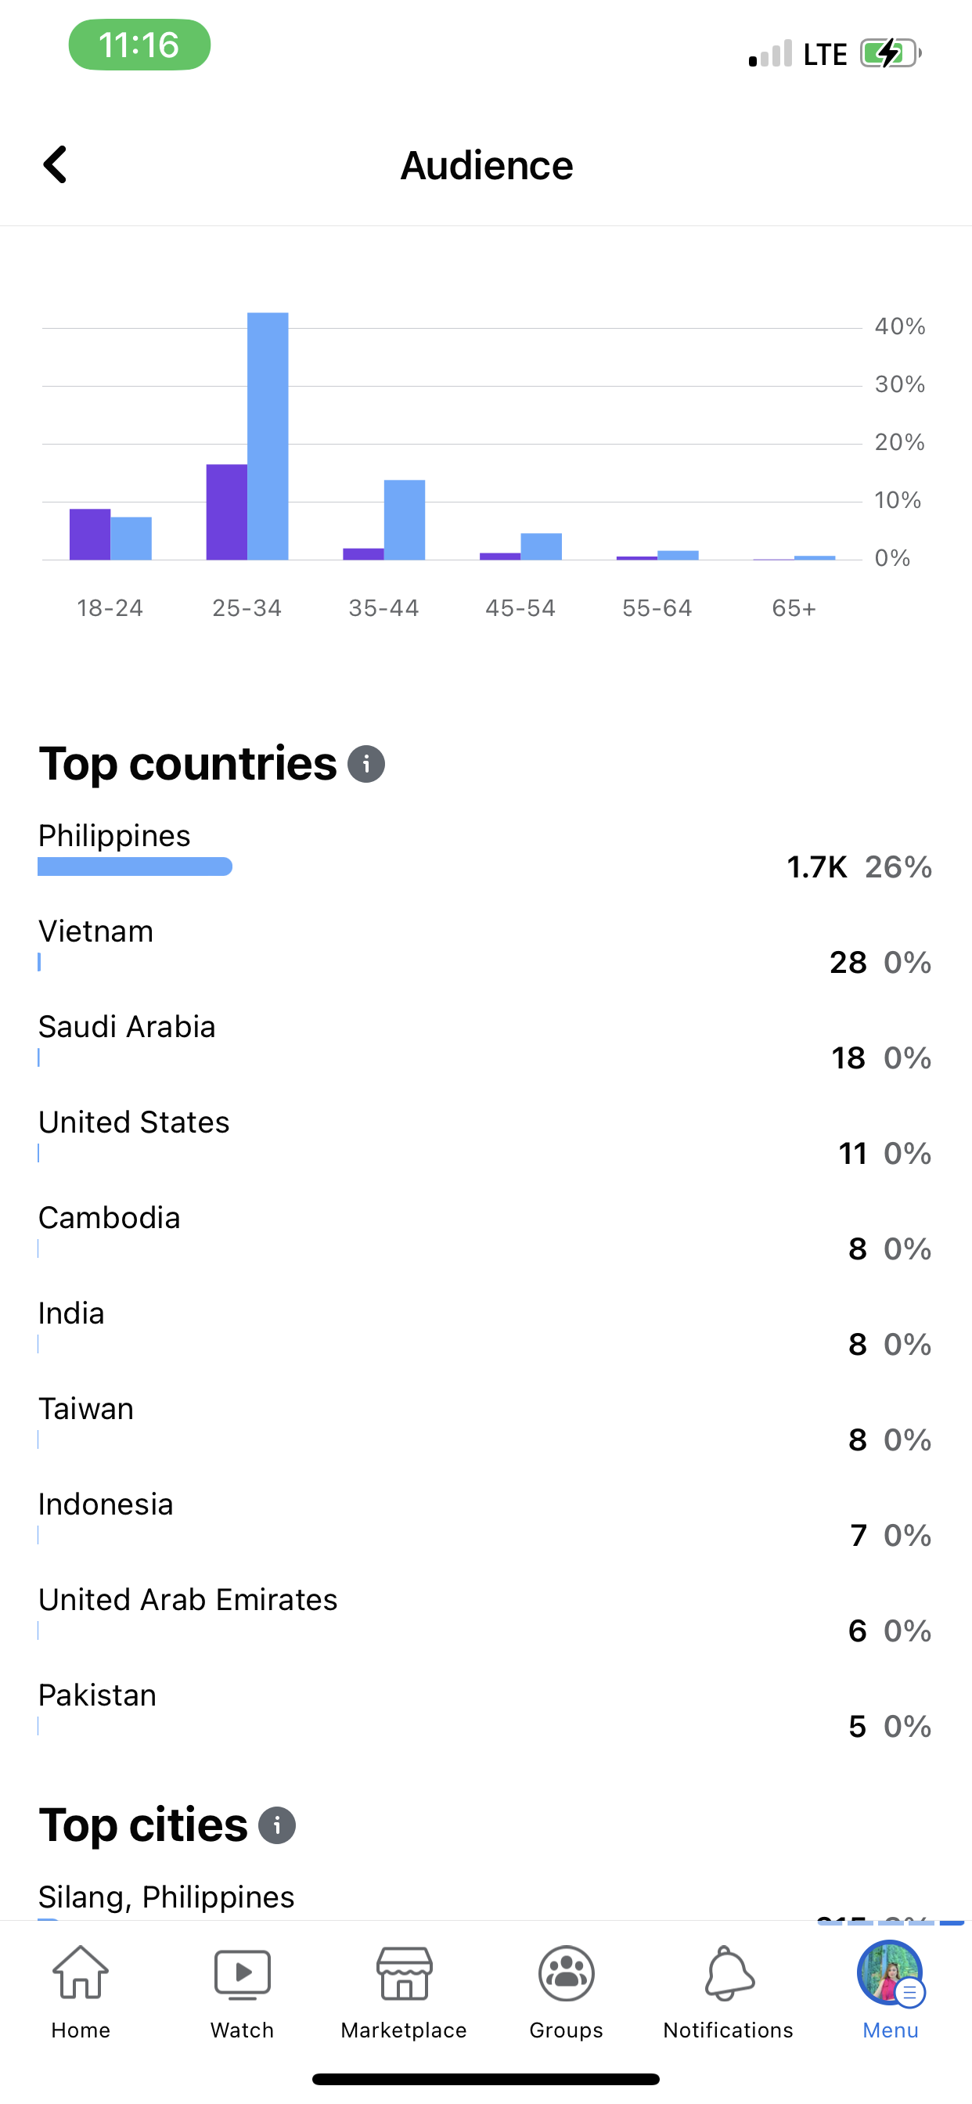Open Top cities info icon
The width and height of the screenshot is (972, 2104).
click(x=277, y=1825)
